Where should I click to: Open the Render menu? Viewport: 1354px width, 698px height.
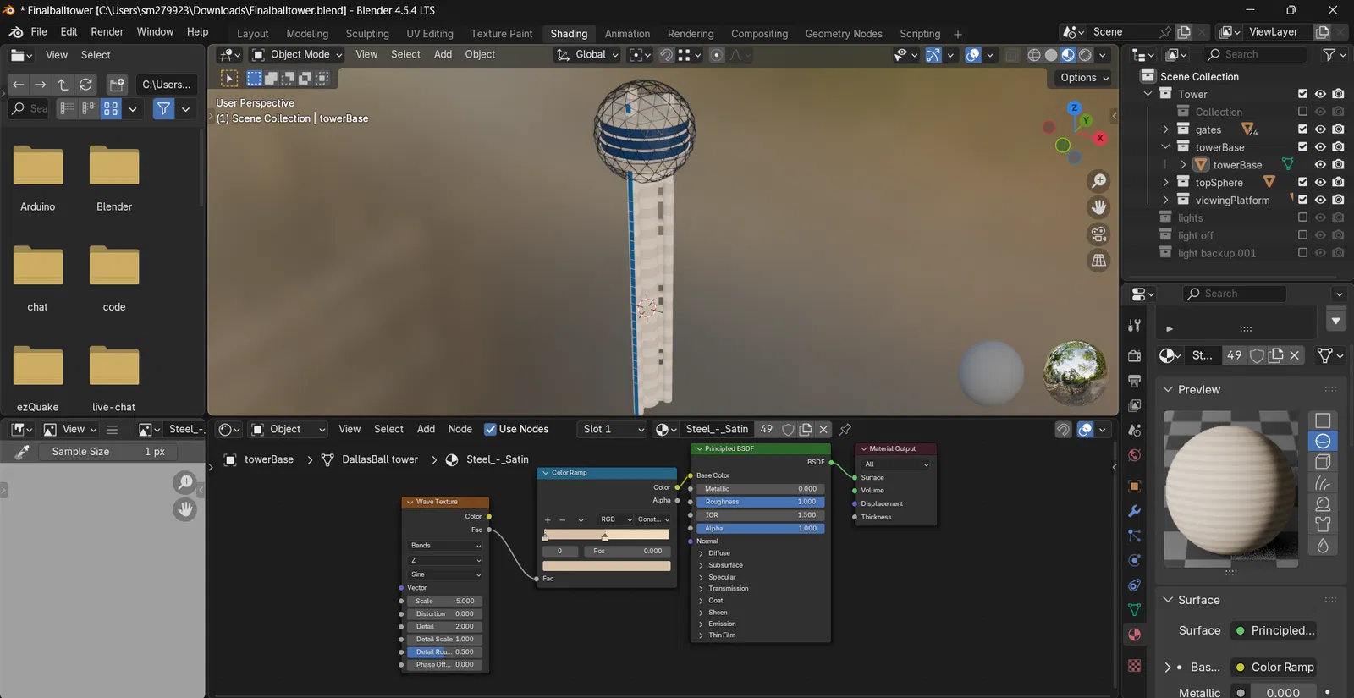tap(107, 32)
